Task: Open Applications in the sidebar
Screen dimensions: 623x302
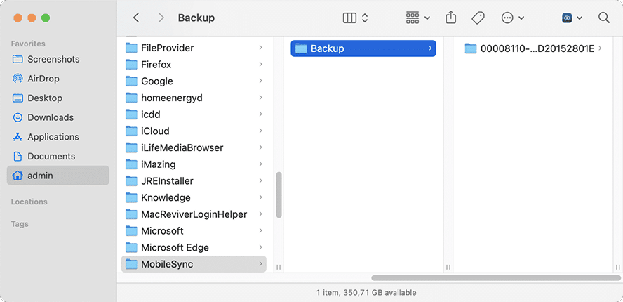Action: [x=58, y=137]
